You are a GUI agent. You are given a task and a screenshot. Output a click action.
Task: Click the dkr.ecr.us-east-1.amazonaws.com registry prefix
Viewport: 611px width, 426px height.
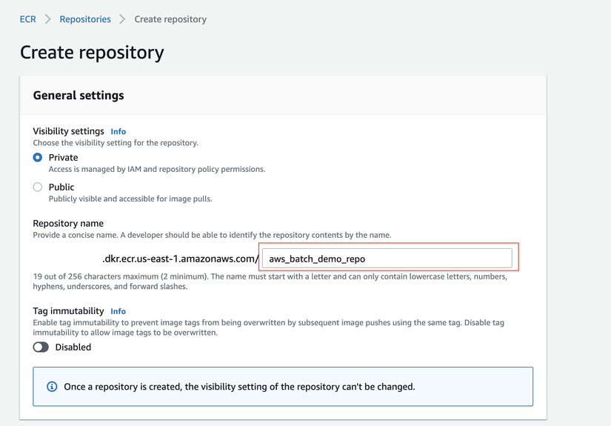click(181, 259)
